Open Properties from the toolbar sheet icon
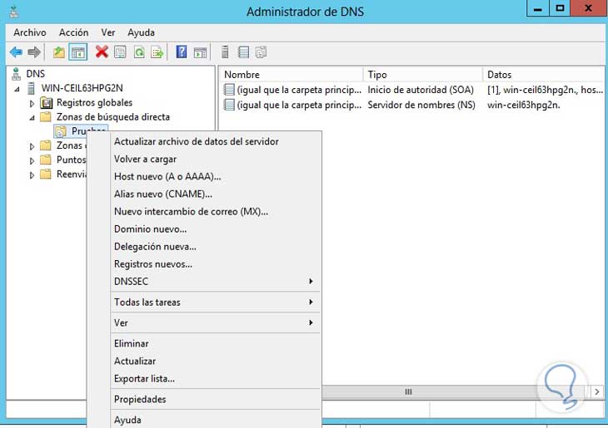Screen dimensions: 608x428 tap(120, 52)
